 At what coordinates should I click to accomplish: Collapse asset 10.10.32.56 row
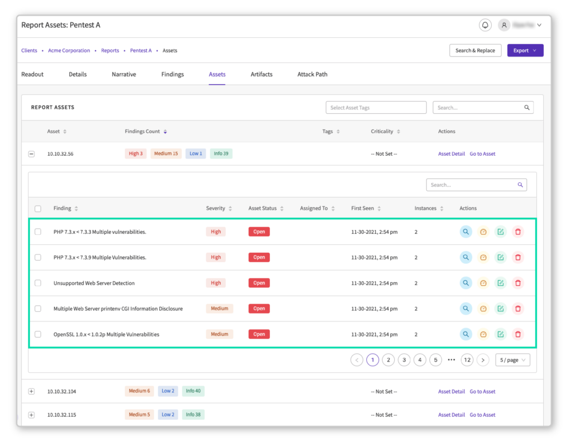point(32,153)
